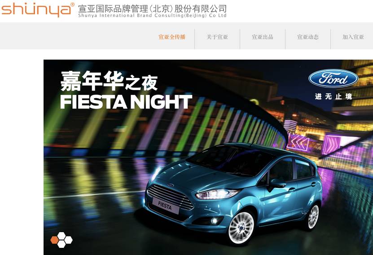This screenshot has height=255, width=373.
Task: Open the 宣亚全传播 navigation tab
Action: click(x=172, y=37)
